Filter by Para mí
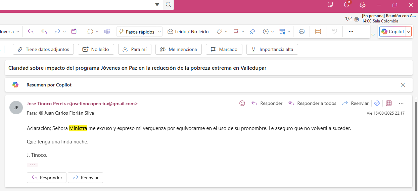The height and width of the screenshot is (191, 418). 135,49
